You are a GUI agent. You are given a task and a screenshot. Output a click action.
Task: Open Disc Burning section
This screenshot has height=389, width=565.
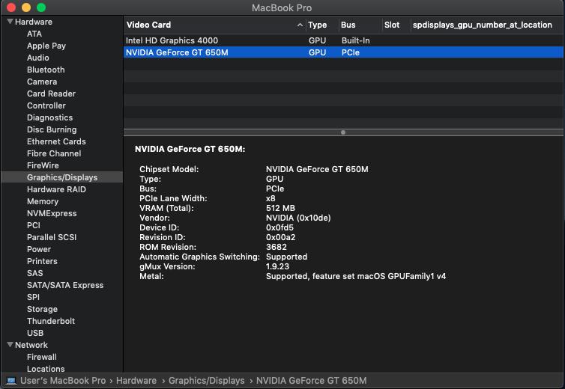click(x=52, y=129)
